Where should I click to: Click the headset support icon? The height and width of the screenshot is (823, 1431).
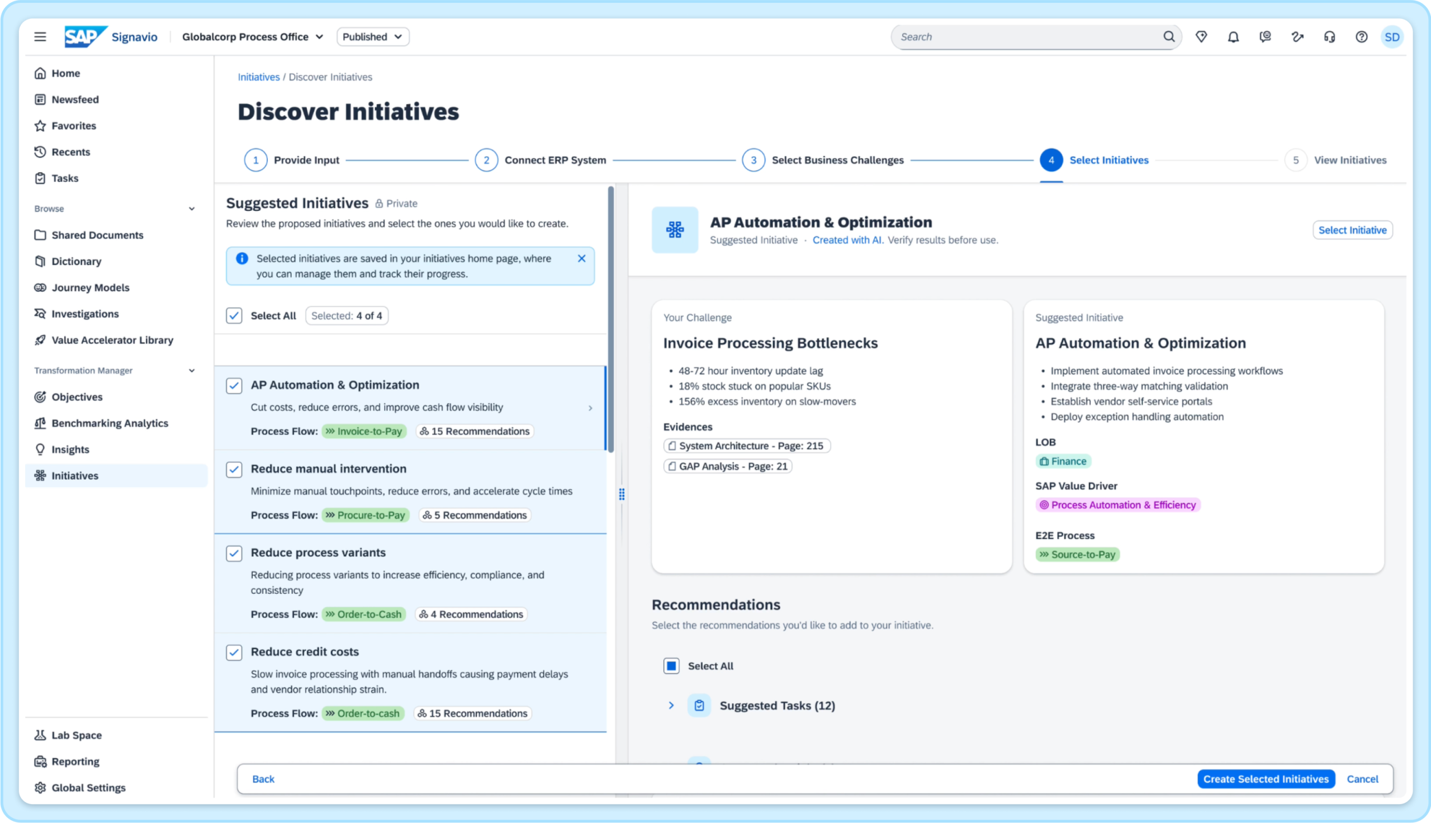pyautogui.click(x=1329, y=36)
